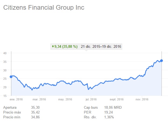Click the PER label
The width and height of the screenshot is (168, 124).
tap(88, 112)
